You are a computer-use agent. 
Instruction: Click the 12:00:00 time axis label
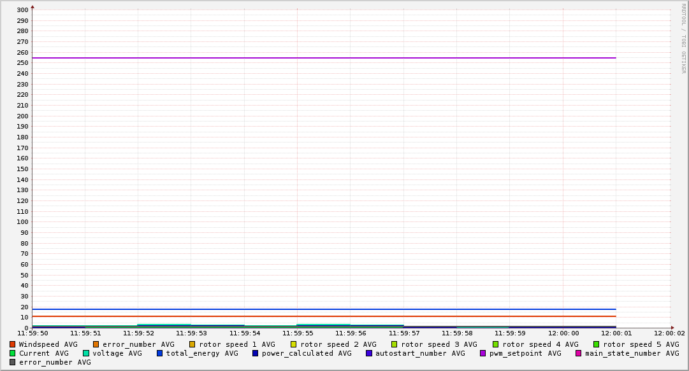pyautogui.click(x=563, y=333)
